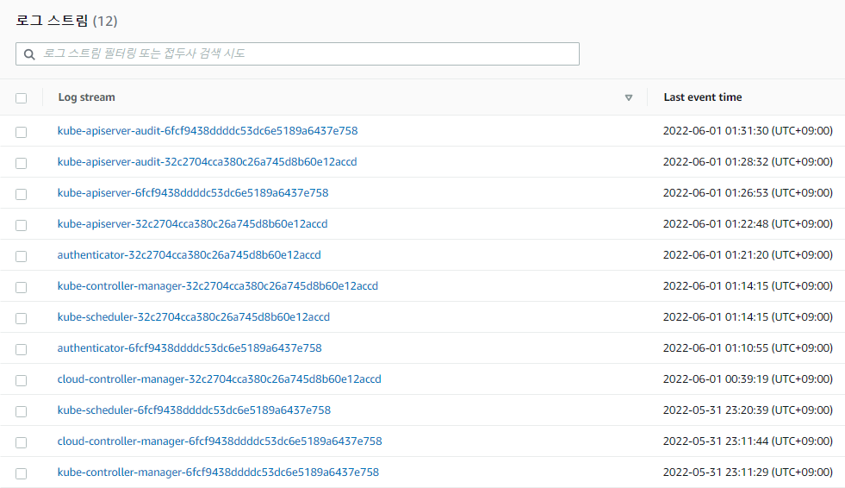Click the 23:11:29 last event time value
Screen dimensions: 845x488
748,472
